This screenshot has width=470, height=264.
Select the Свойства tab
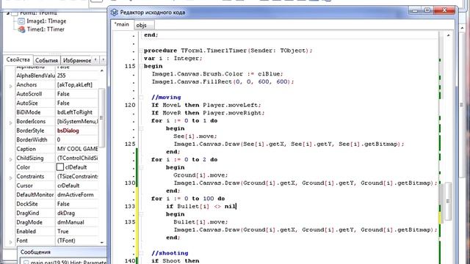point(18,59)
